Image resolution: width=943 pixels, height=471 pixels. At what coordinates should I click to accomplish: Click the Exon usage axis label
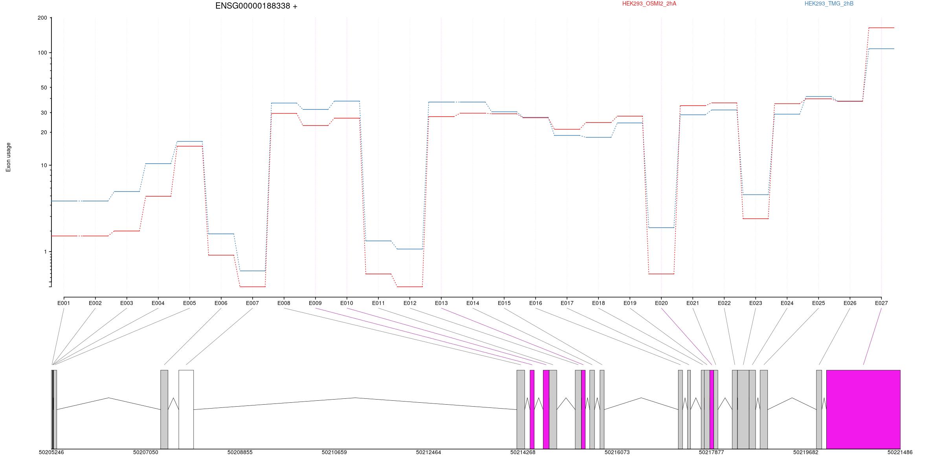tap(8, 157)
